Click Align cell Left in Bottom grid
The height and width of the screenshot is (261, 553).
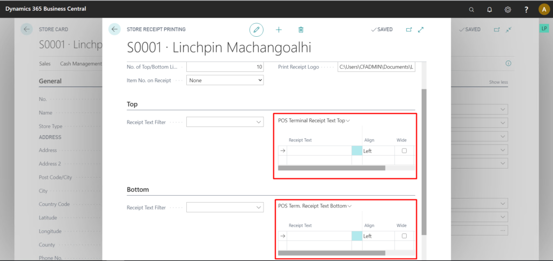(378, 236)
